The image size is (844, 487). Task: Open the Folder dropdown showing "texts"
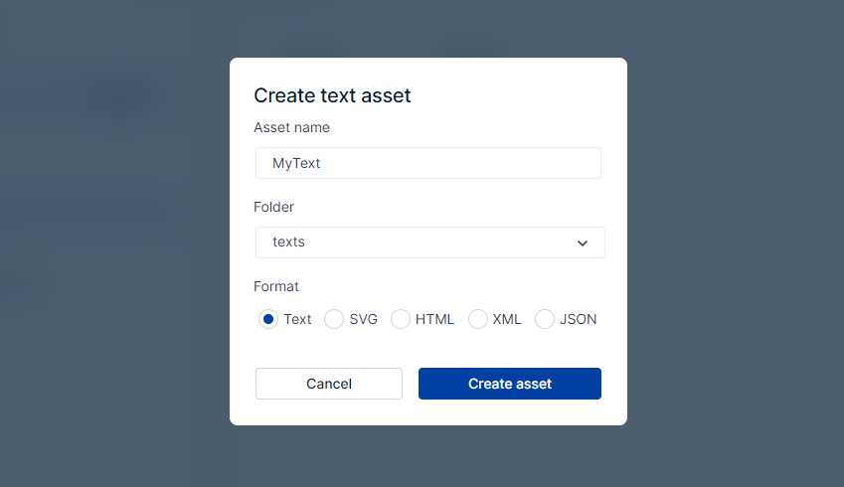point(429,243)
